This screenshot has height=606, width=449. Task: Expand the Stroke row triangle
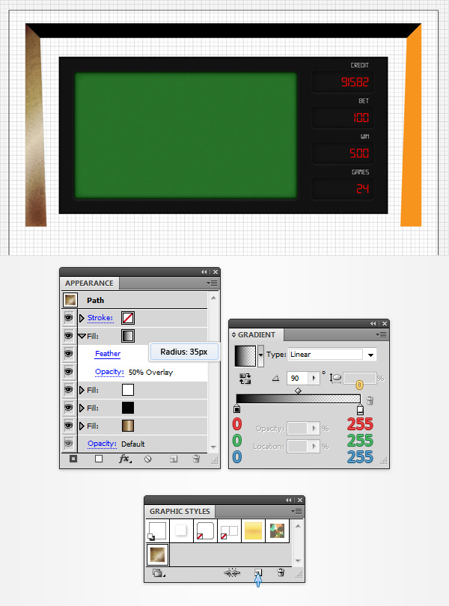click(82, 318)
